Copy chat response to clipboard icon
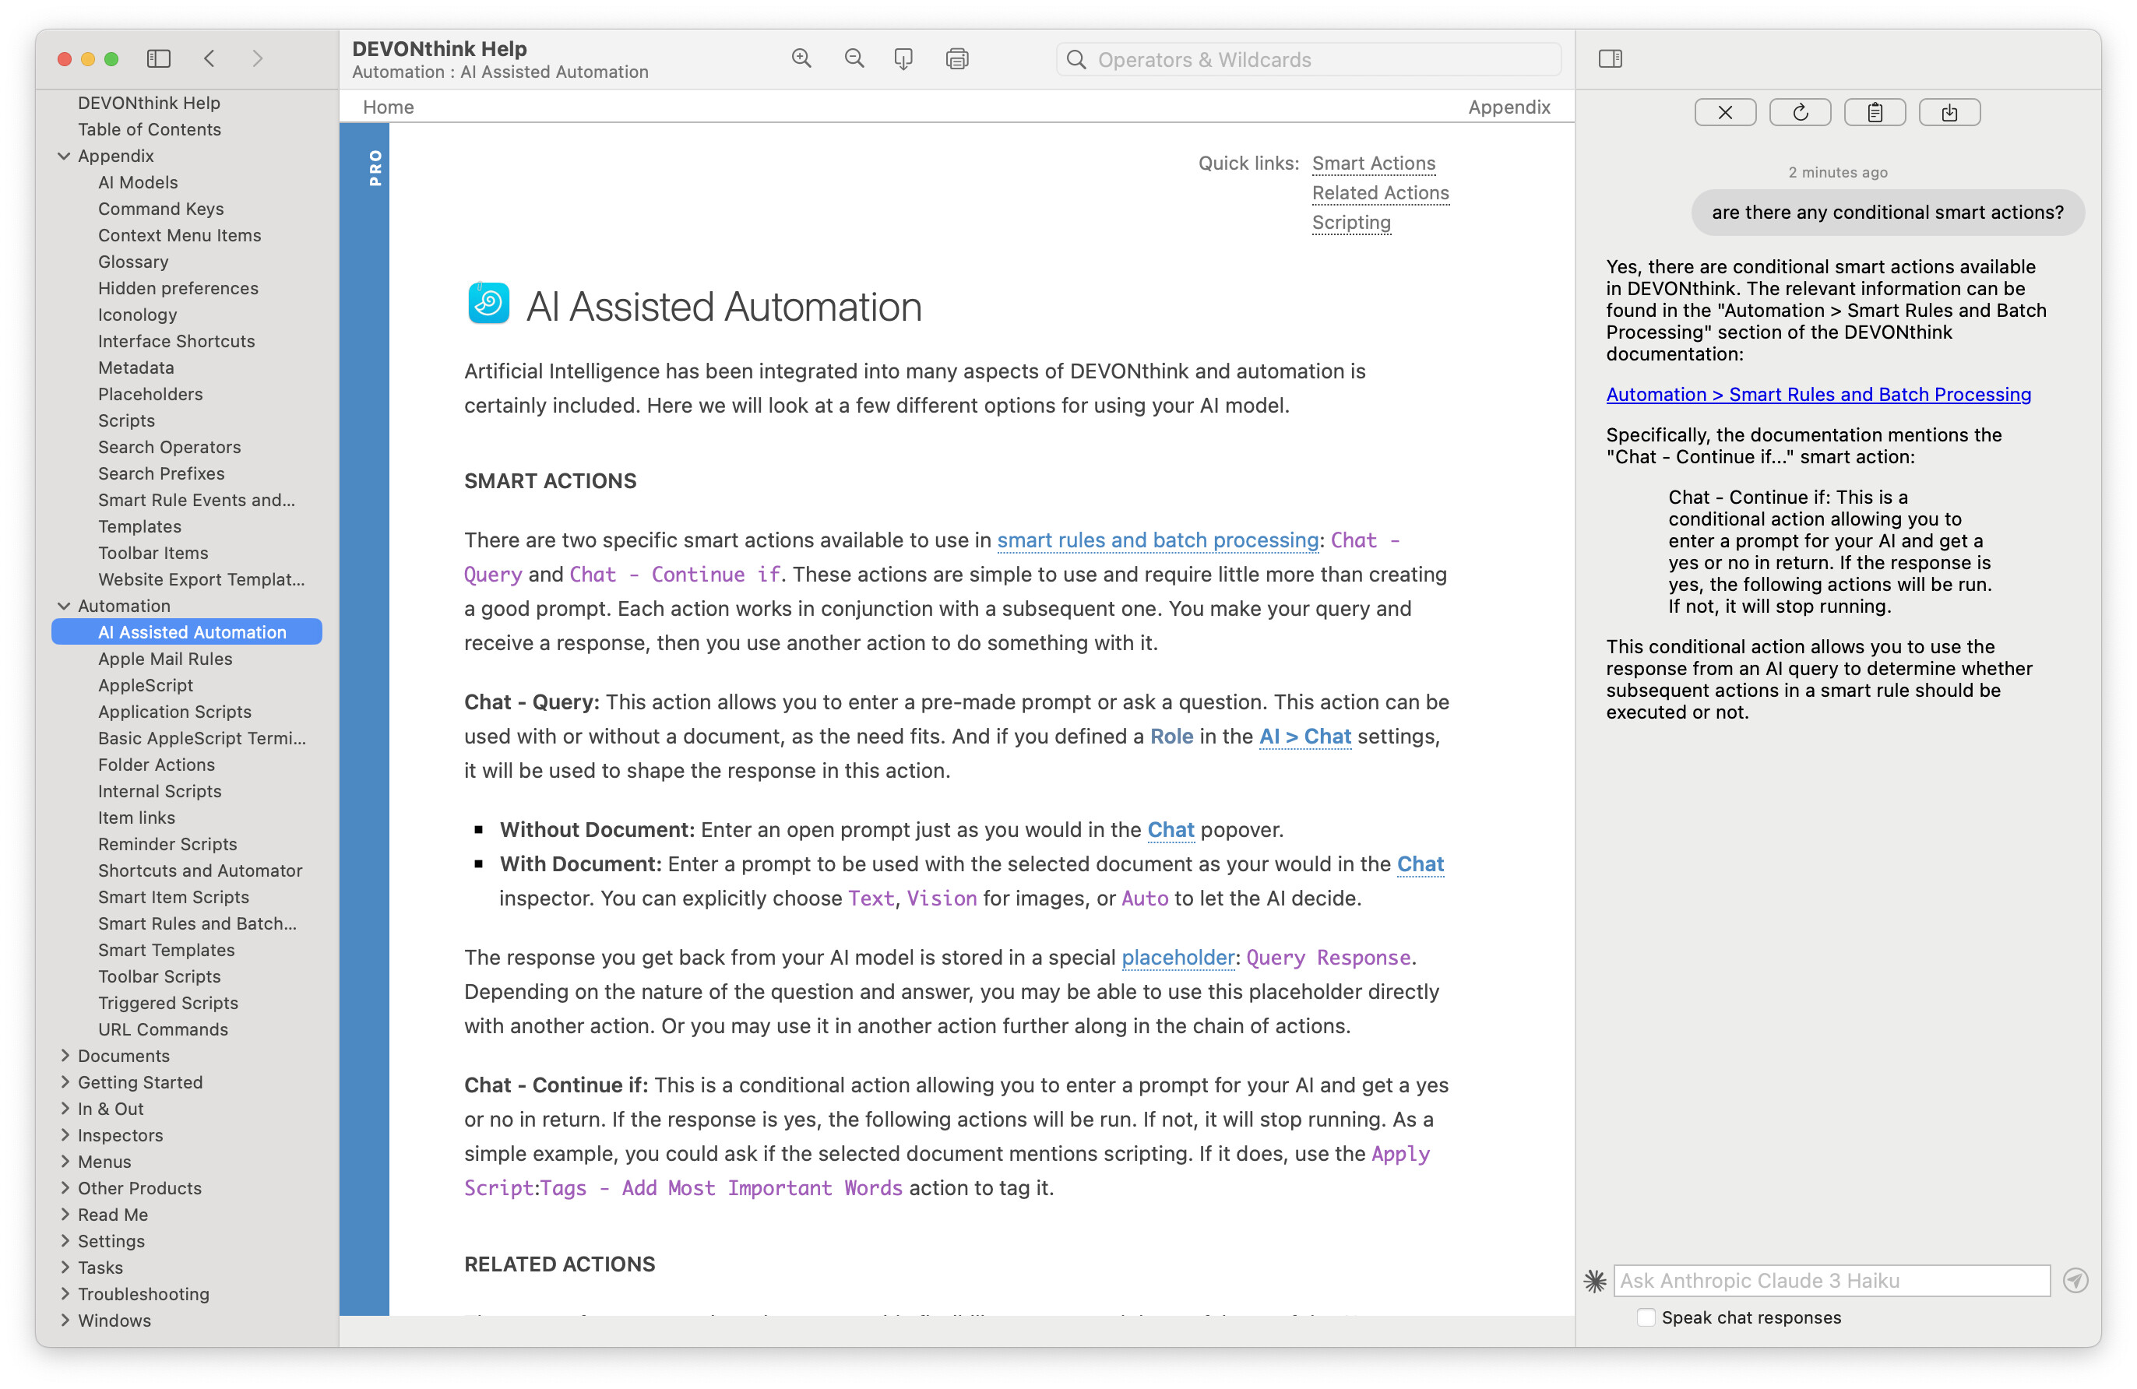This screenshot has width=2137, height=1389. tap(1874, 112)
